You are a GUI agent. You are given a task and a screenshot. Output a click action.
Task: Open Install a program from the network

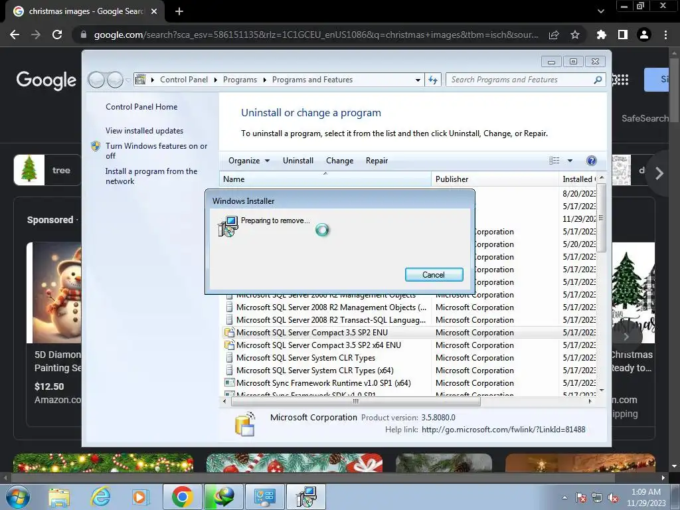[x=151, y=176]
